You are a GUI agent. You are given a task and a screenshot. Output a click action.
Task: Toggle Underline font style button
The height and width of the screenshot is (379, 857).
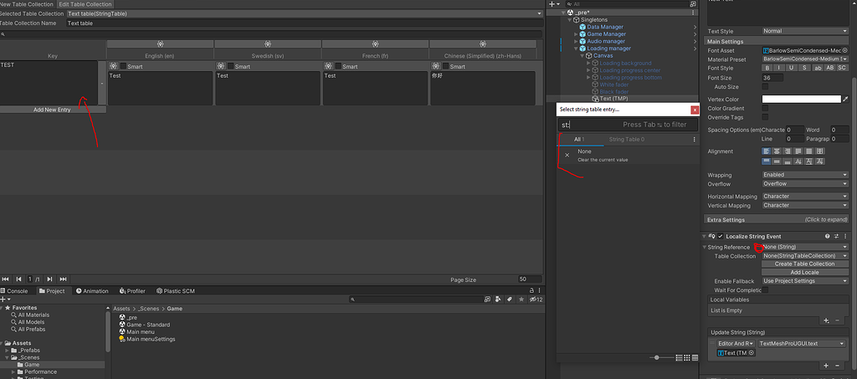(791, 69)
